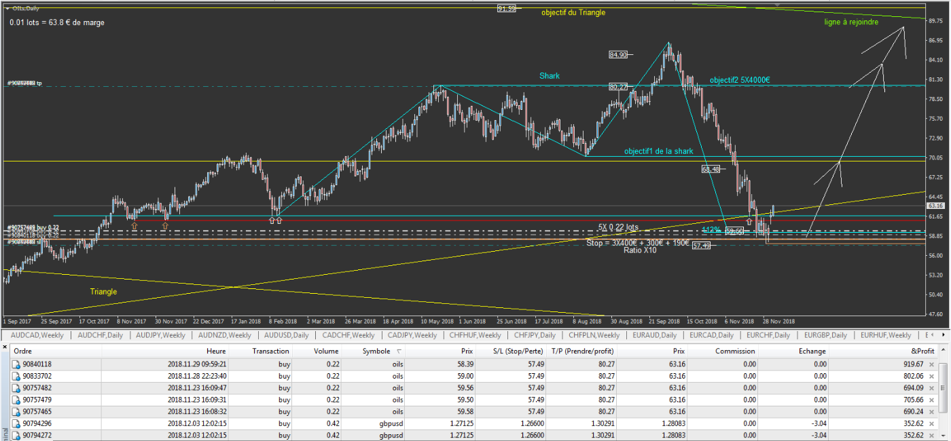Close order 90840118 with its x icon
951x441 pixels.
tap(931, 364)
